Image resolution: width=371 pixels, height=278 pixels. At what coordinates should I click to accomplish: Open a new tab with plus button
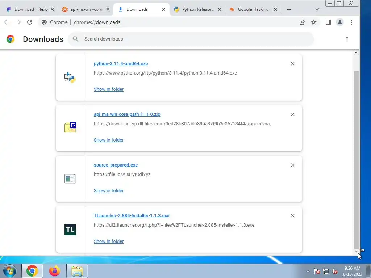click(289, 9)
